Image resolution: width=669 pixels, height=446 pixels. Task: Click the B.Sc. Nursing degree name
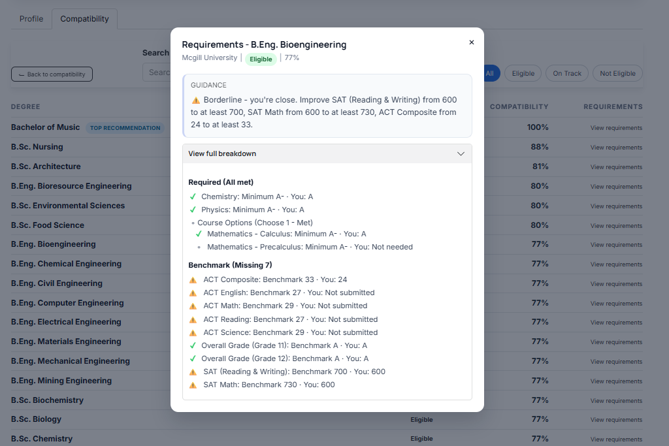[37, 147]
